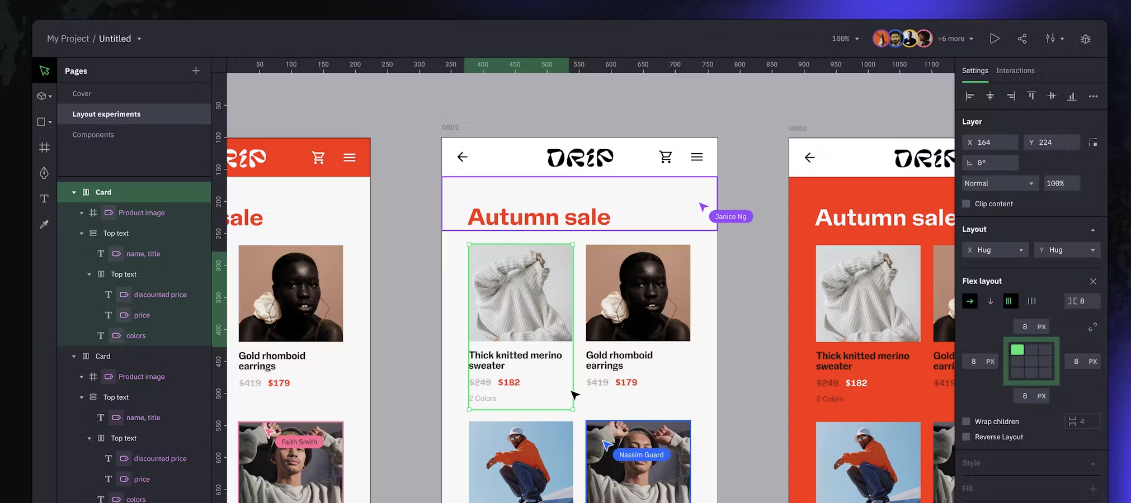
Task: Click the play preview icon
Action: [994, 39]
